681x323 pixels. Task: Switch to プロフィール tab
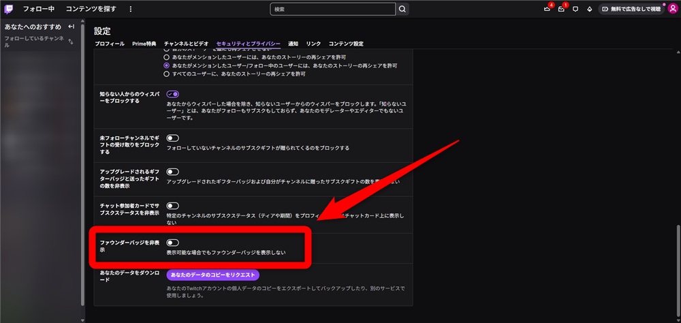[110, 44]
